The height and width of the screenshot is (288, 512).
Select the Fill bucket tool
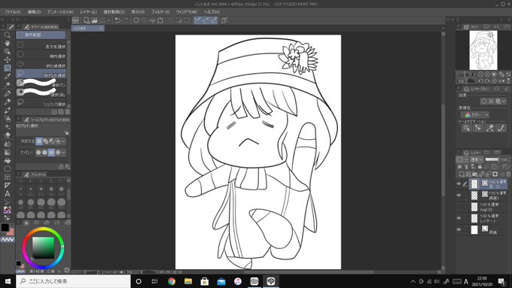coord(8,160)
